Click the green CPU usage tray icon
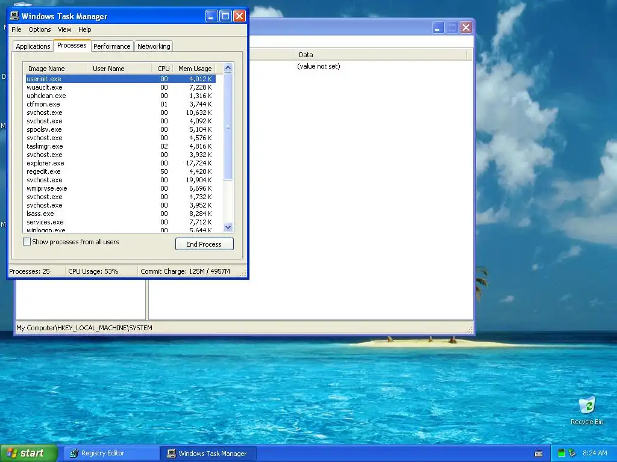Image resolution: width=617 pixels, height=462 pixels. (562, 453)
